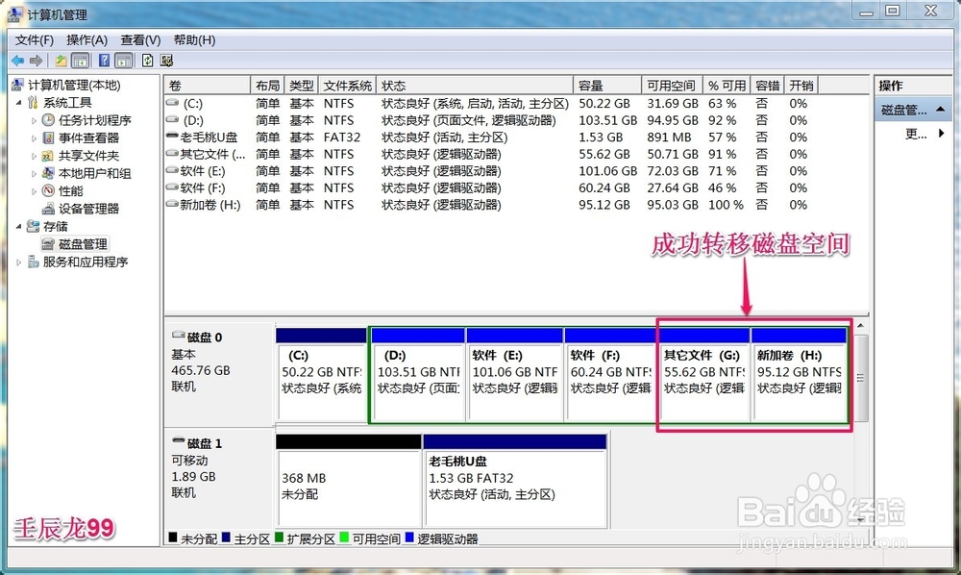Open the 查看(V) menu
961x575 pixels.
pos(140,39)
